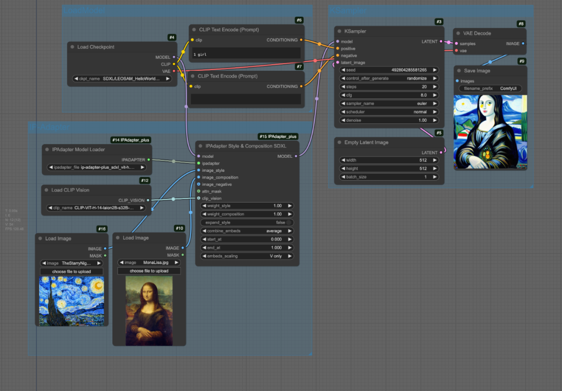Select the Starry Night image preview

click(72, 301)
